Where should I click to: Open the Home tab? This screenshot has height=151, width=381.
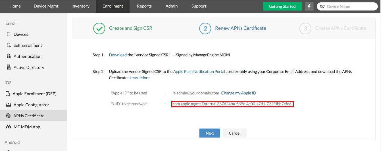click(x=15, y=6)
